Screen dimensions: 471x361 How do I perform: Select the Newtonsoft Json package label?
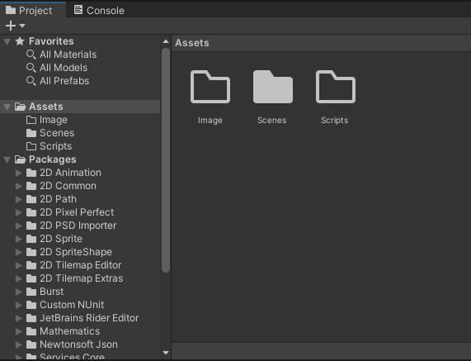(78, 344)
